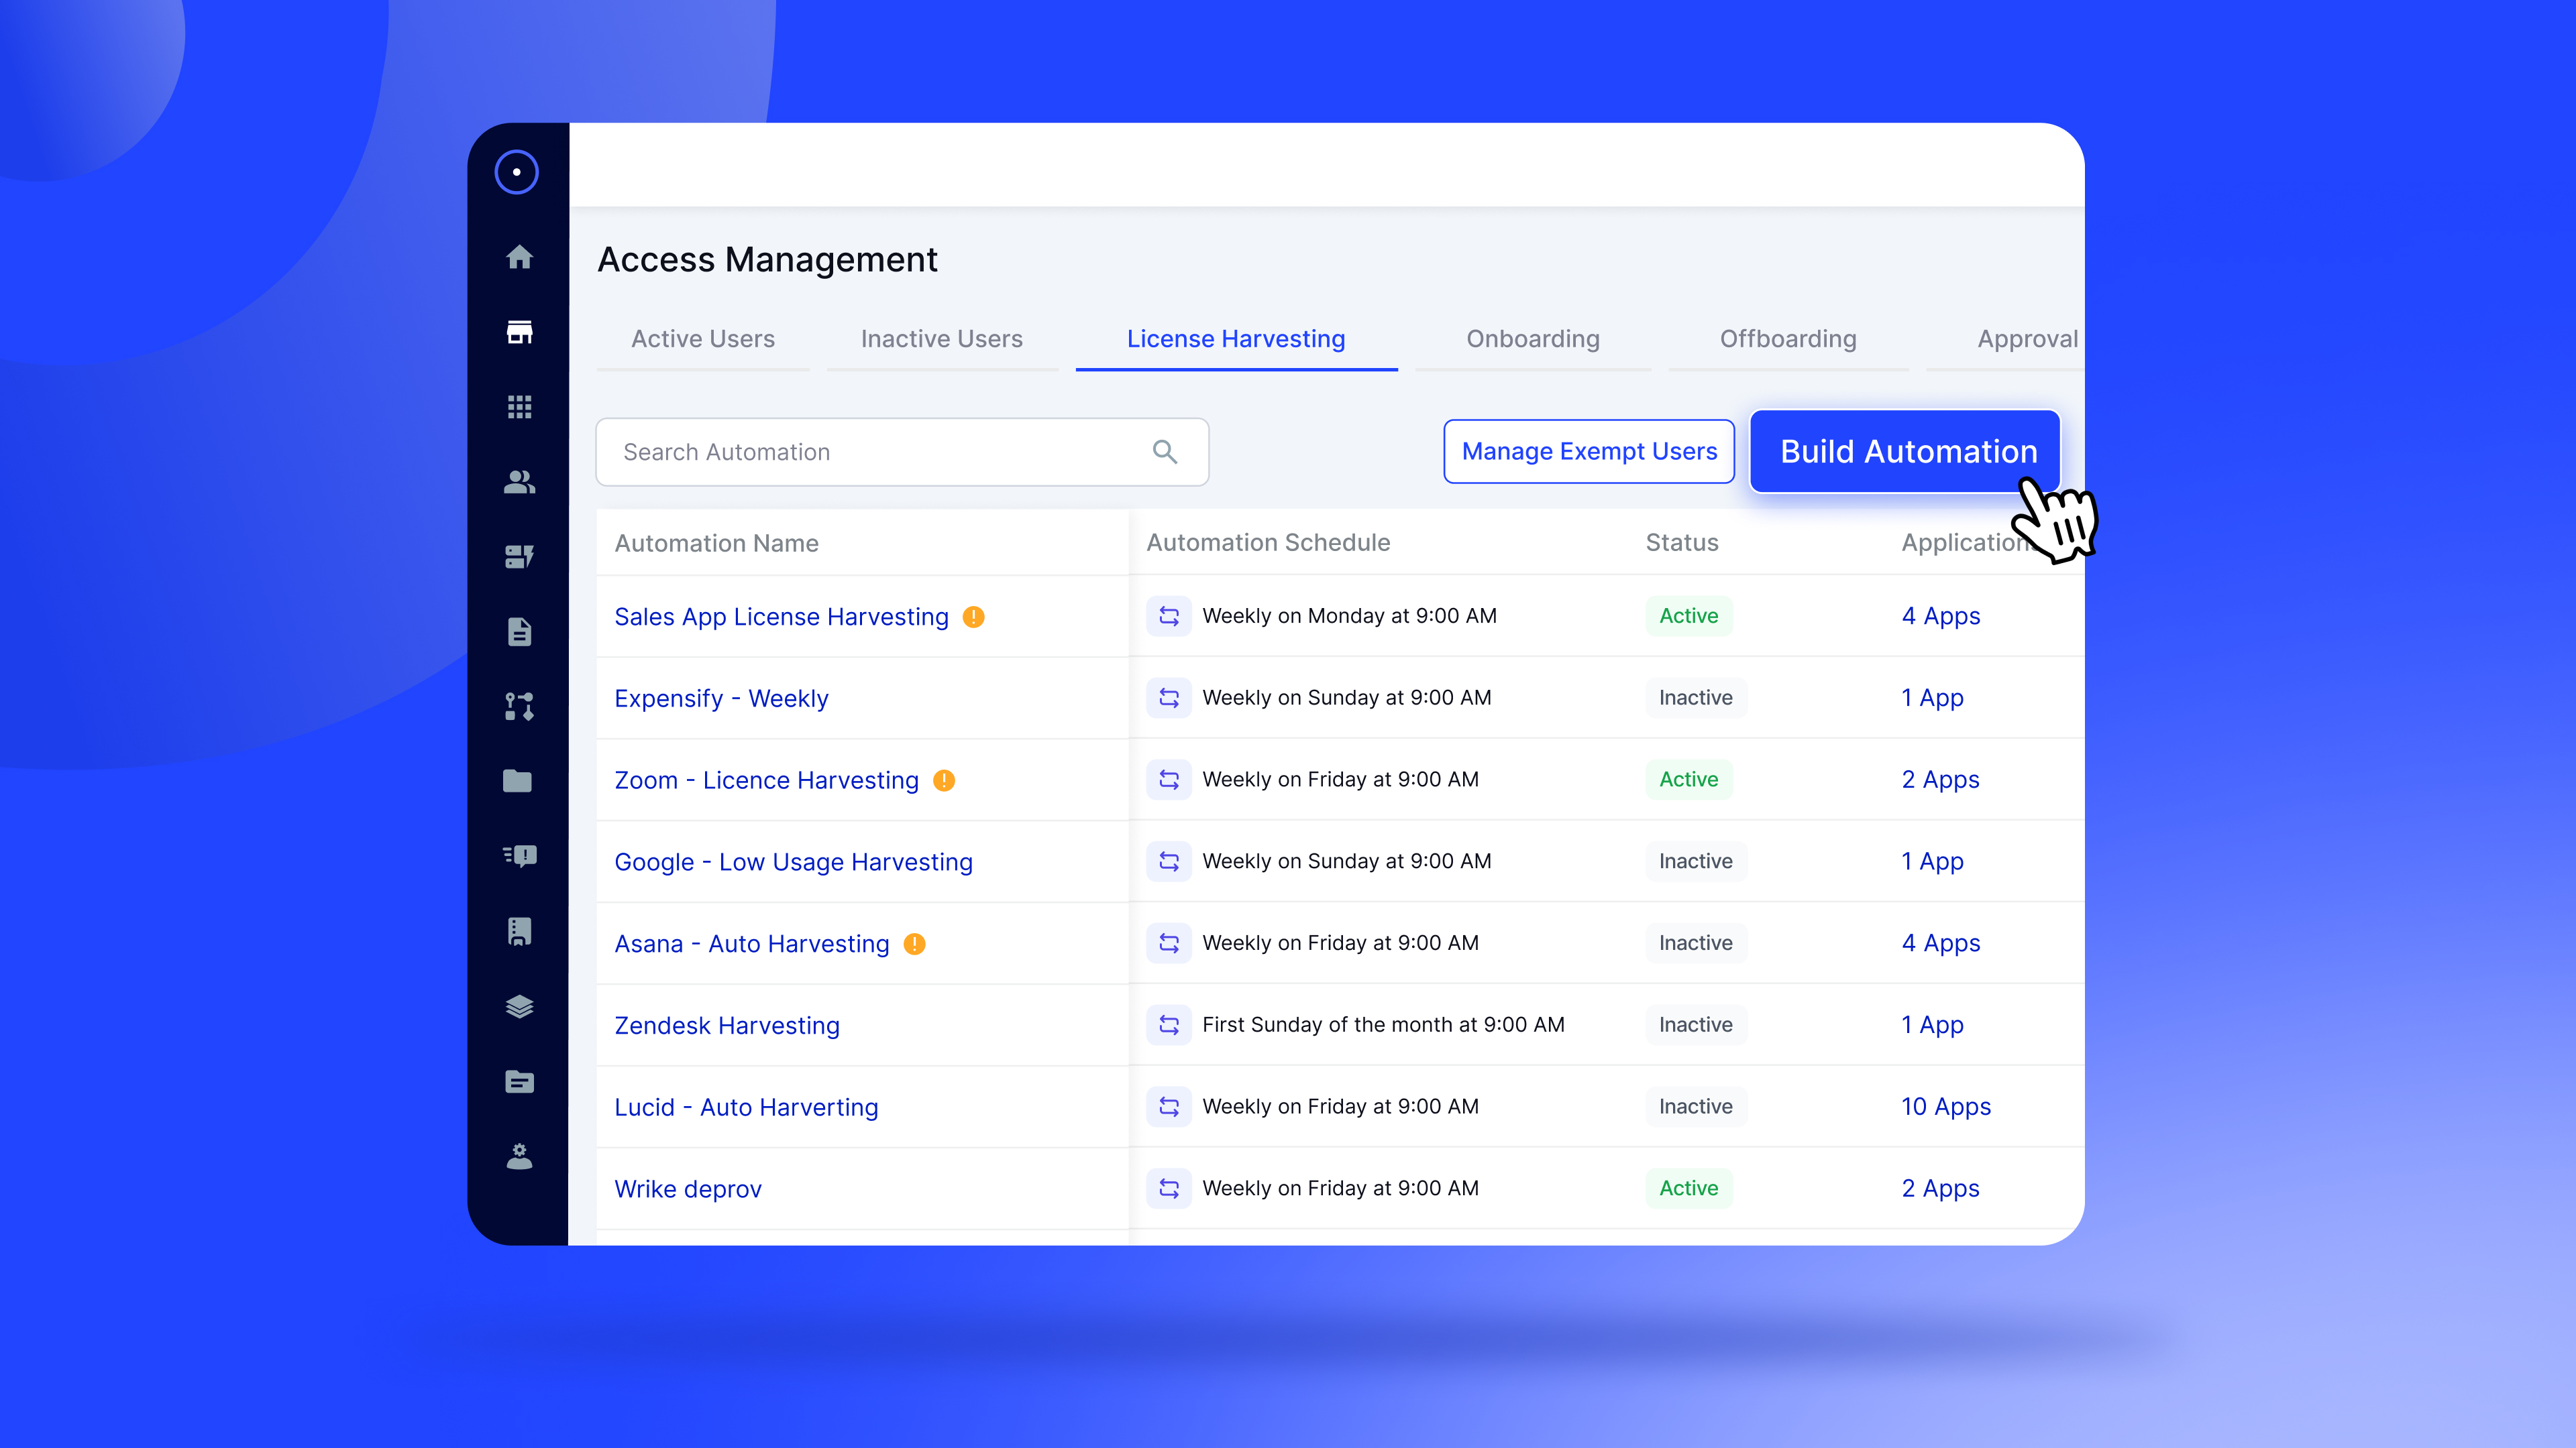Click the circular app logo in the sidebar

(516, 172)
